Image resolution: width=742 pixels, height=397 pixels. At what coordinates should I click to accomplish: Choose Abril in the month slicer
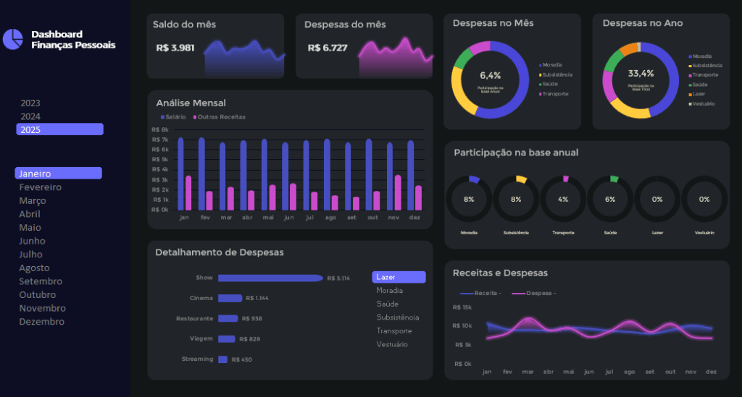(x=29, y=214)
